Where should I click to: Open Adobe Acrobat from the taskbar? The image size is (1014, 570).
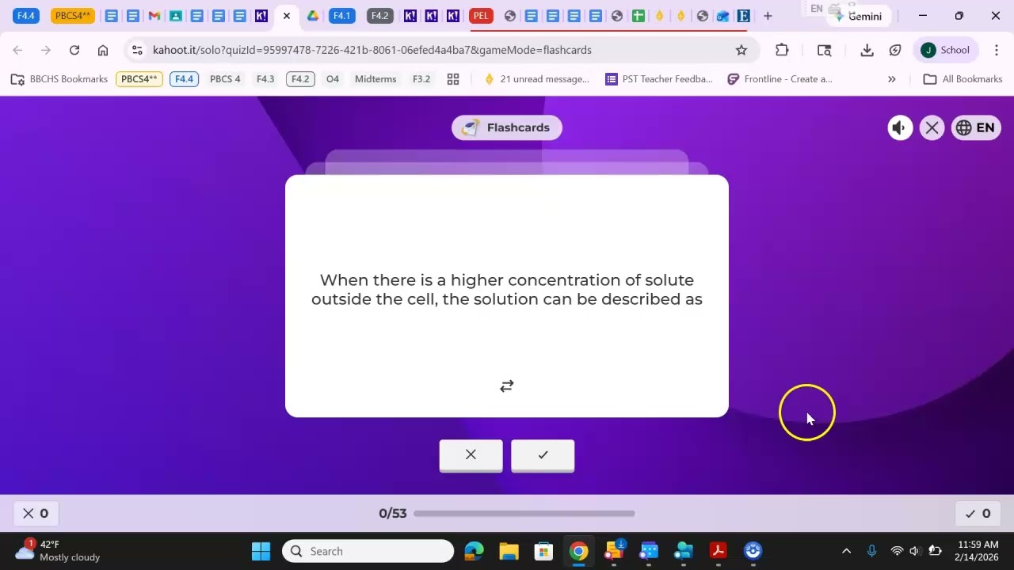tap(718, 551)
